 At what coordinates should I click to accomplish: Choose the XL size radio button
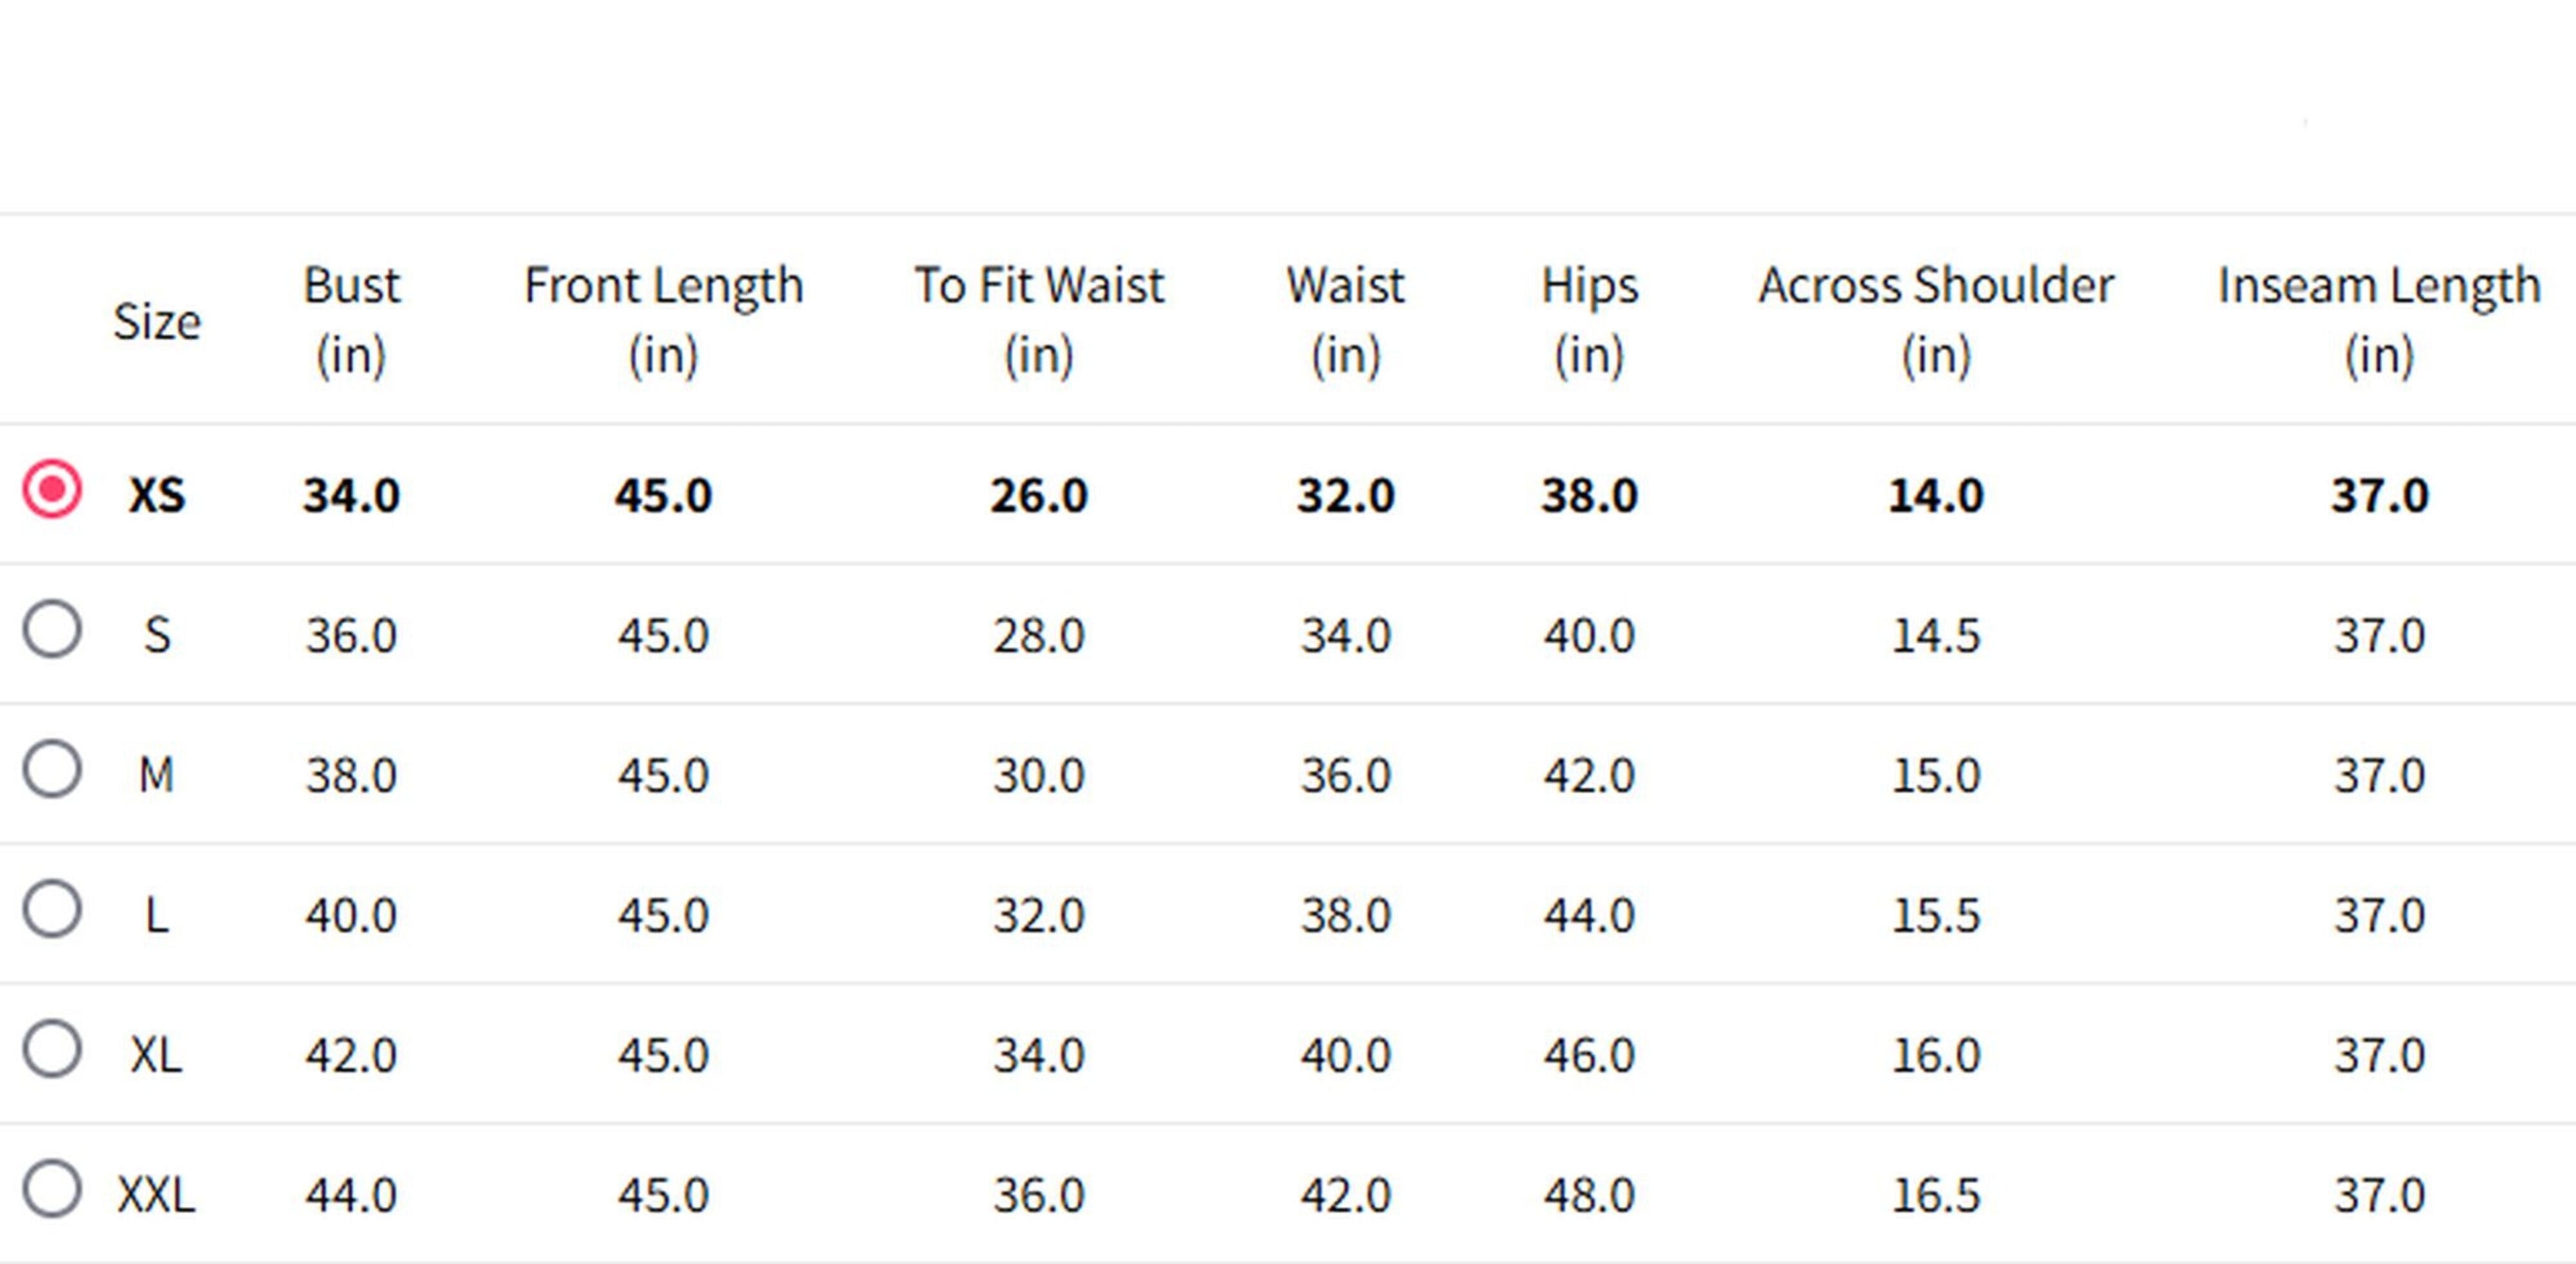(52, 1049)
